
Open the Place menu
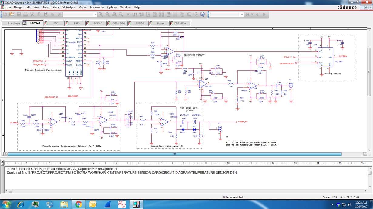coord(56,7)
